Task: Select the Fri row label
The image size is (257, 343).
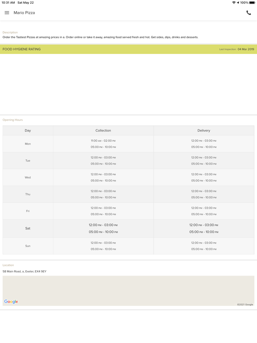Action: click(28, 211)
